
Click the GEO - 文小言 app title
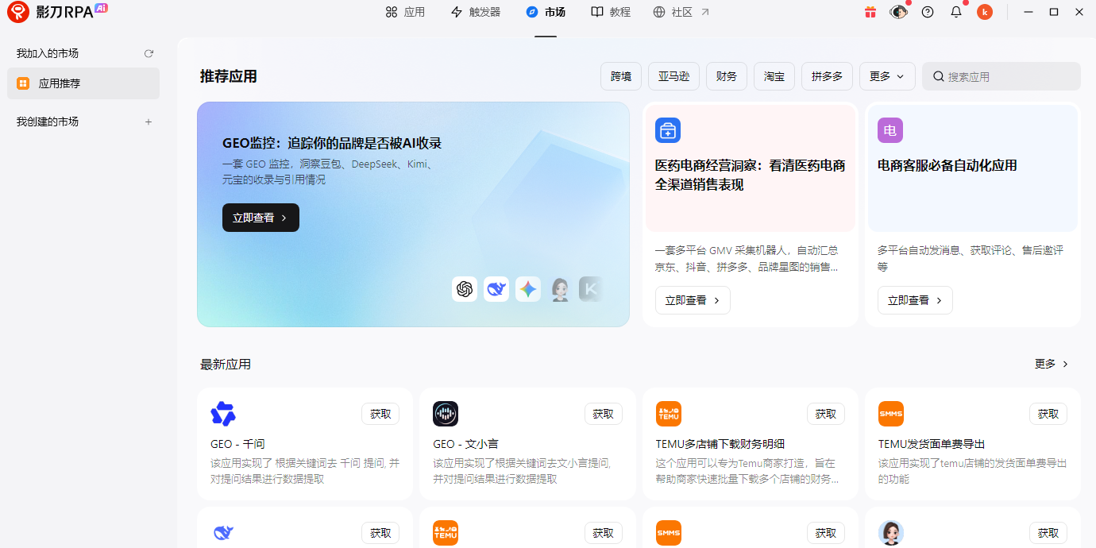point(465,444)
